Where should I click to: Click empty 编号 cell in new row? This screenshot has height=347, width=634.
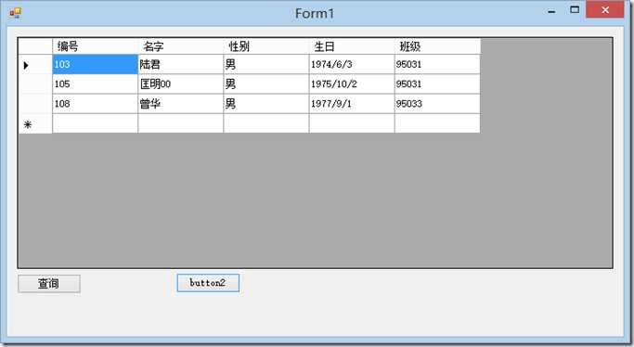point(95,123)
